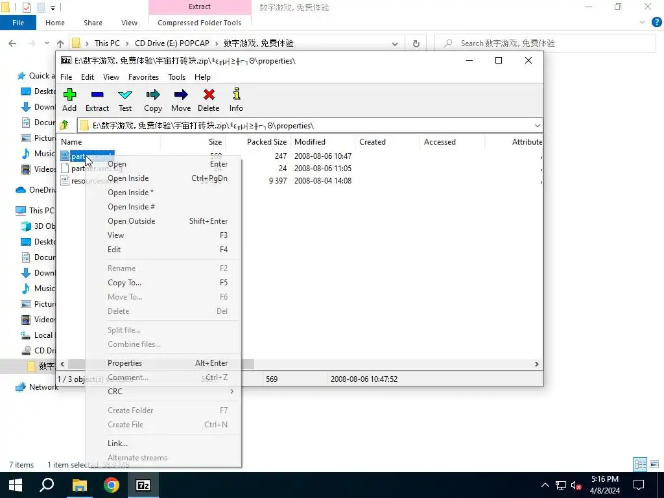Open the Compressed Folder Tools tab
The height and width of the screenshot is (498, 664).
(x=200, y=23)
